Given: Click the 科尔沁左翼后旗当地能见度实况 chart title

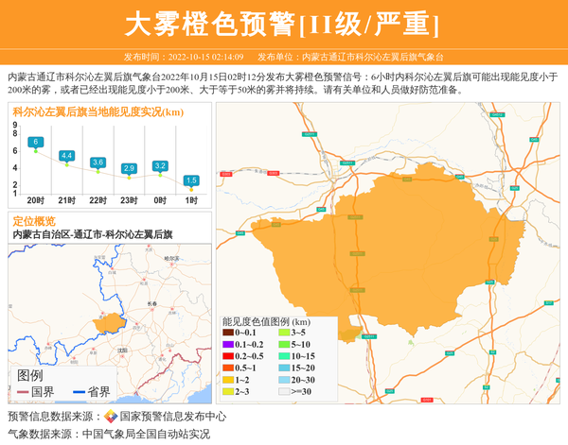Looking at the screenshot, I should 98,111.
